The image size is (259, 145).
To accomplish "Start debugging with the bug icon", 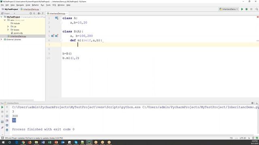I will tap(246, 9).
